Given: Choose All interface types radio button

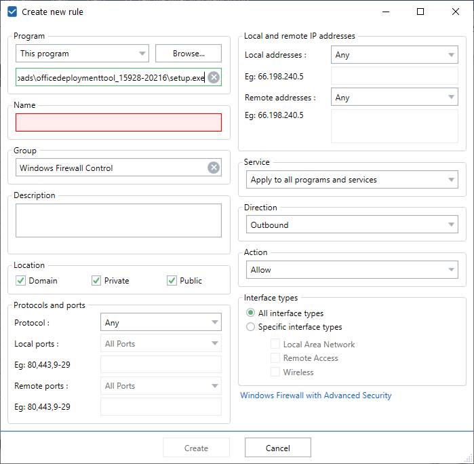Looking at the screenshot, I should coord(251,313).
